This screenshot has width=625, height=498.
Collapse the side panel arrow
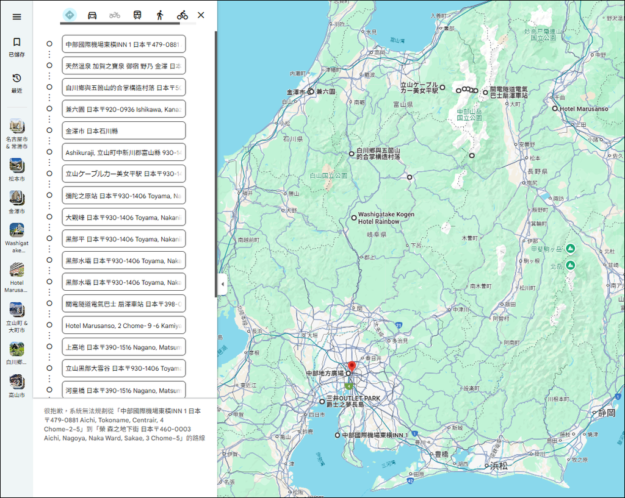(222, 284)
